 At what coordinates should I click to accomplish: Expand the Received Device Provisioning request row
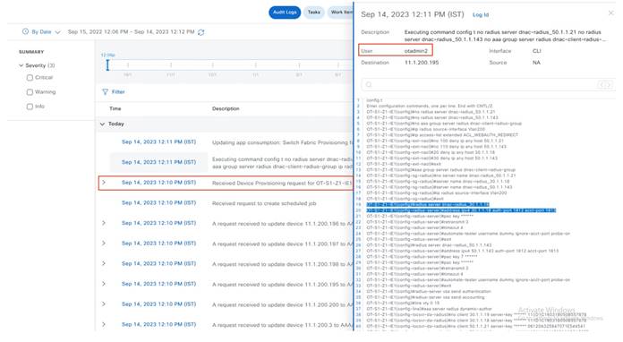(104, 183)
